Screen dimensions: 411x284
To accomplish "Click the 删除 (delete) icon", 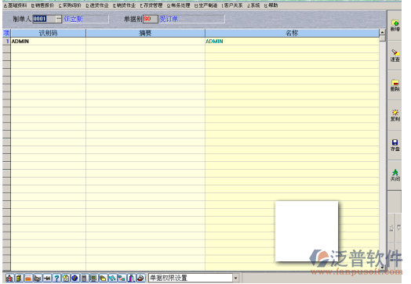I will [x=395, y=85].
